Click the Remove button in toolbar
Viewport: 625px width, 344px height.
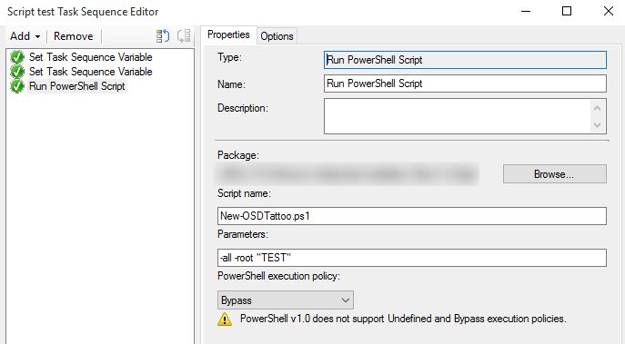[74, 36]
